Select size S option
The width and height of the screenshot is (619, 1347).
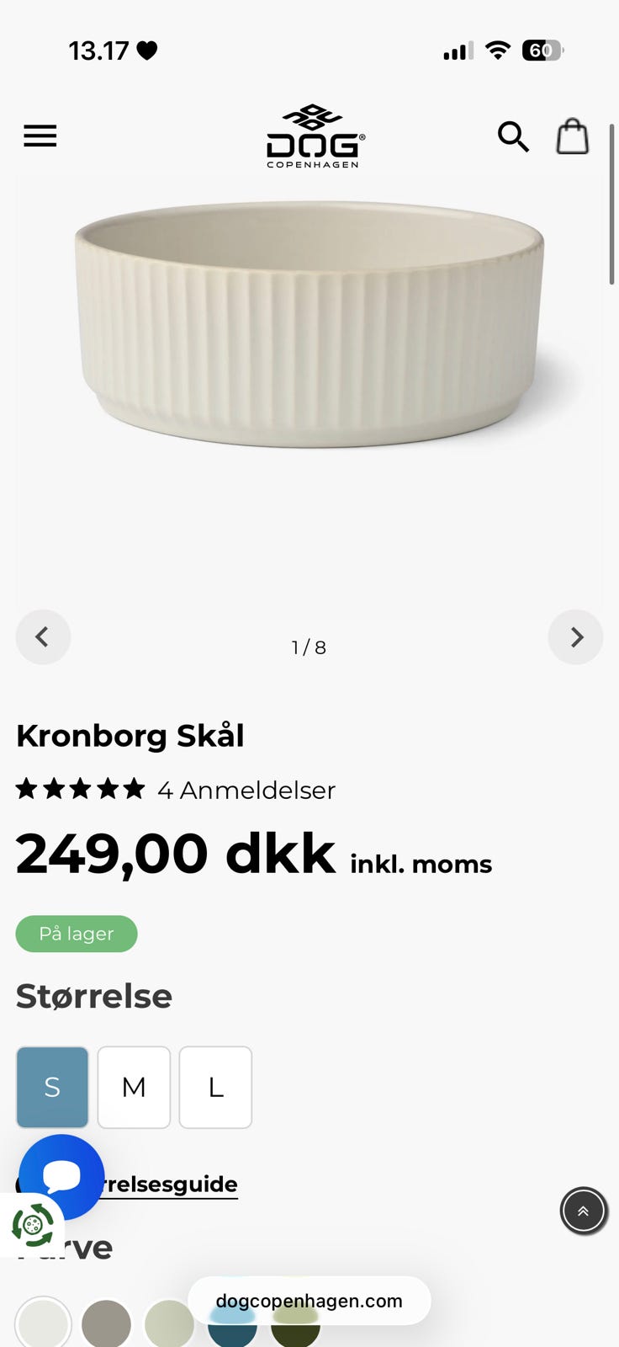[52, 1087]
